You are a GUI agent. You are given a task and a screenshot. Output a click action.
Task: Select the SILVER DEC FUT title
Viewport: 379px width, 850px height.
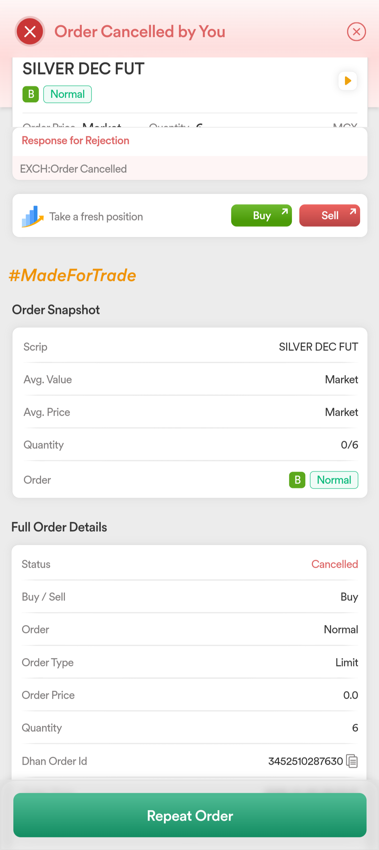tap(84, 69)
